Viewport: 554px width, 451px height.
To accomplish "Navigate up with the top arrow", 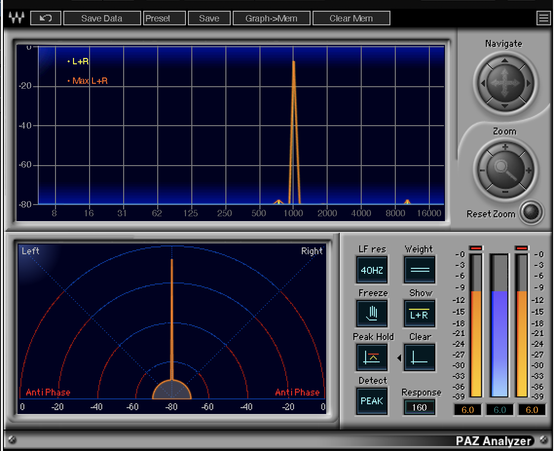I will tap(504, 60).
